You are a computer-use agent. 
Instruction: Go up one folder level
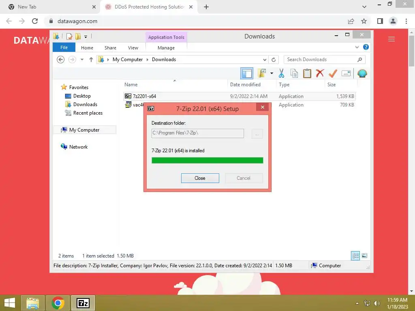(91, 60)
